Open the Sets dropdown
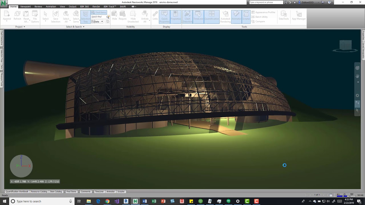 [x=97, y=22]
